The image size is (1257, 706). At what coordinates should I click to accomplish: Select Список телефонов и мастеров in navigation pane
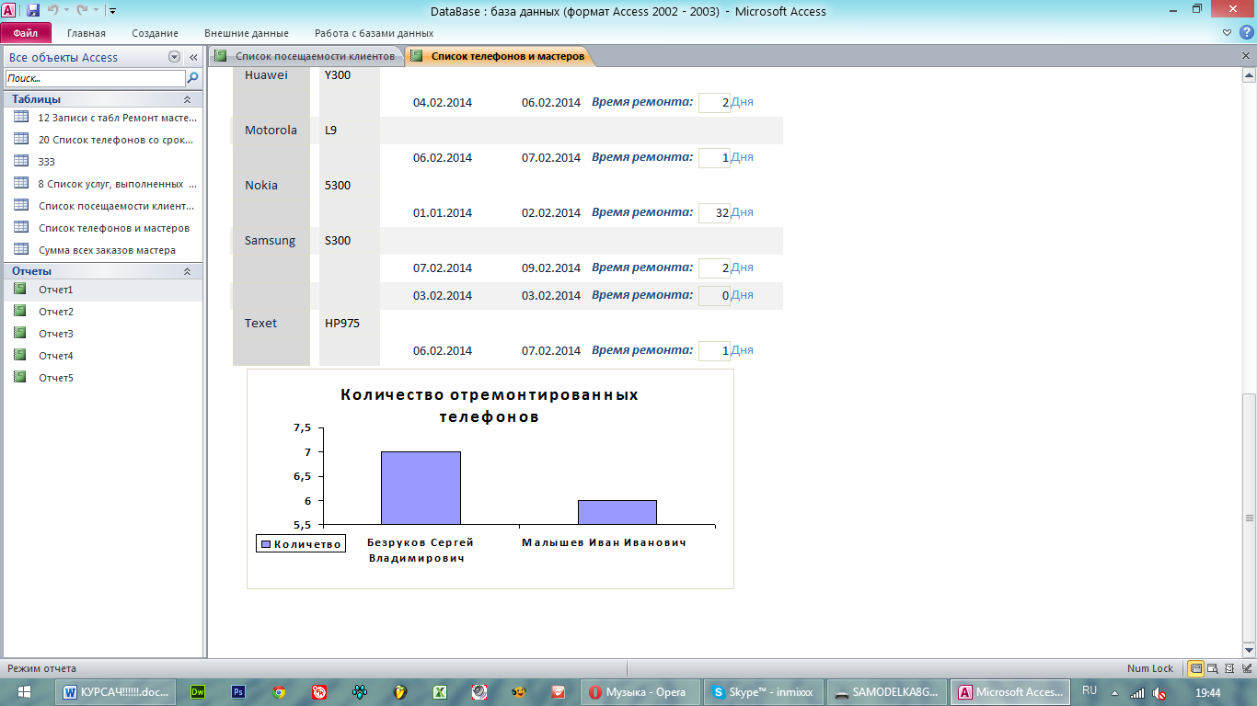(103, 228)
